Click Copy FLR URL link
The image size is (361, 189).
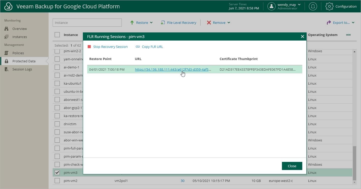(x=152, y=47)
